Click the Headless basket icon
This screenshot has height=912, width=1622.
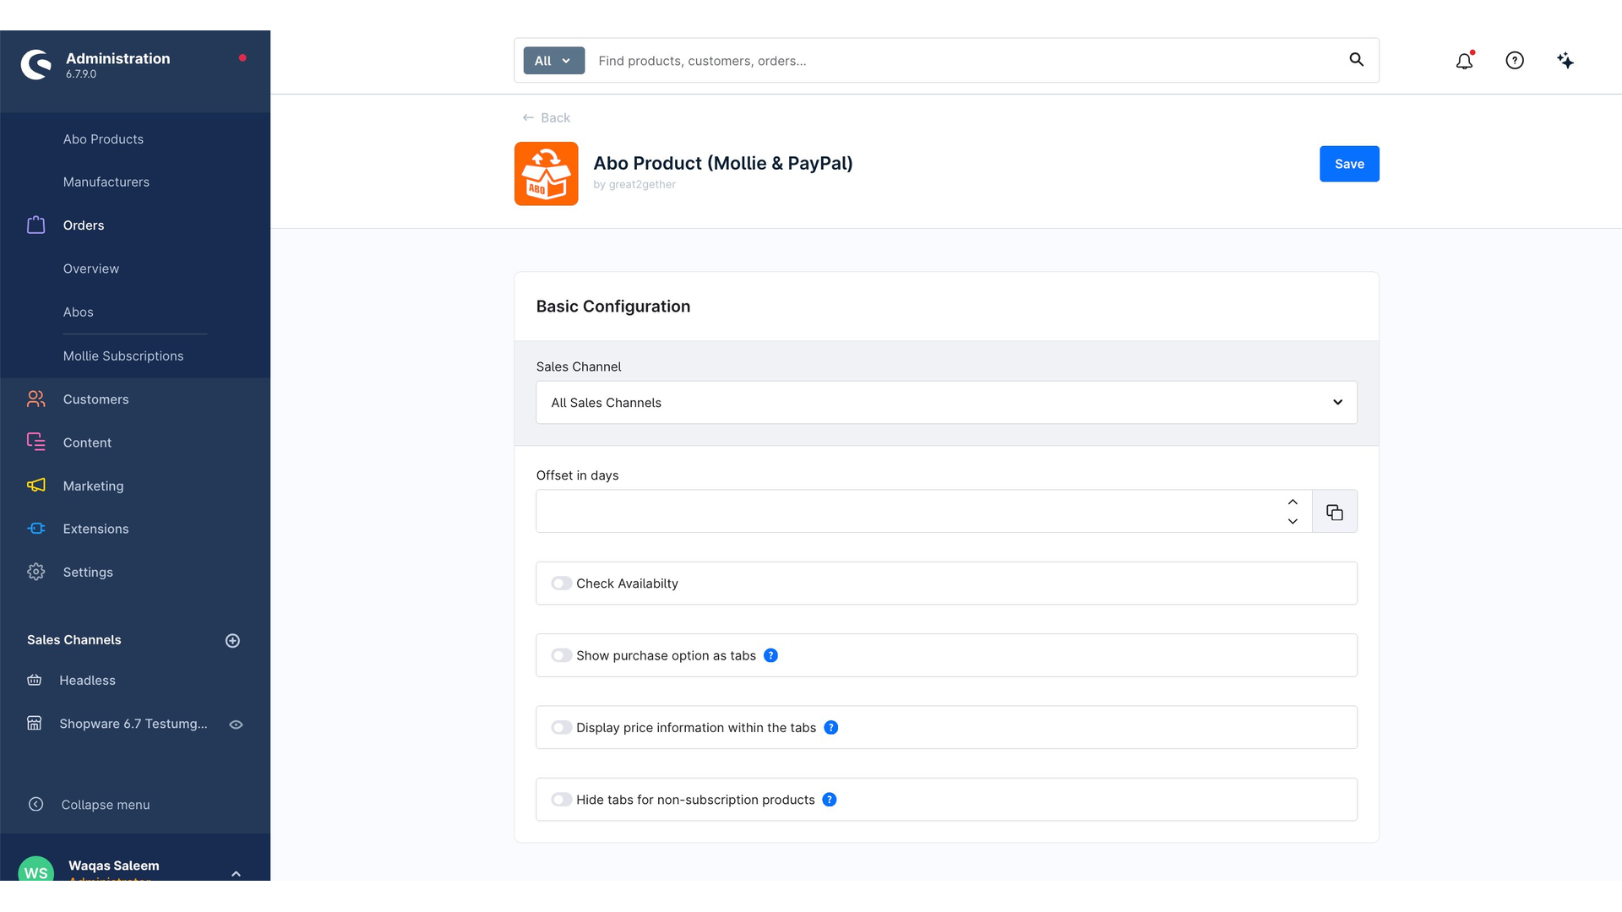point(35,681)
